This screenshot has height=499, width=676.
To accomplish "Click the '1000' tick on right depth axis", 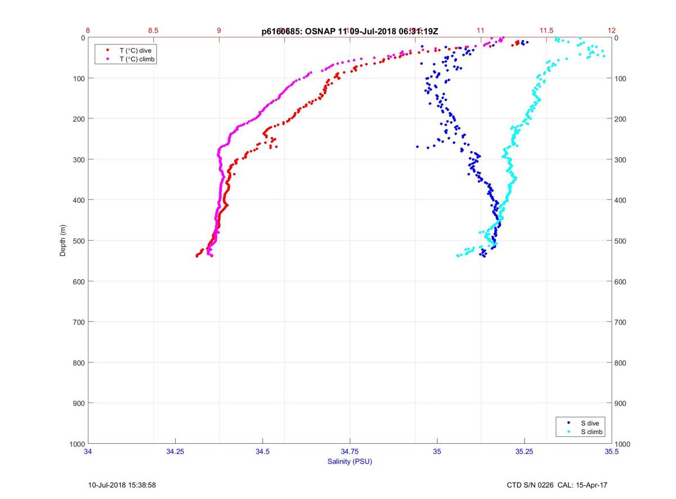I will pyautogui.click(x=622, y=444).
